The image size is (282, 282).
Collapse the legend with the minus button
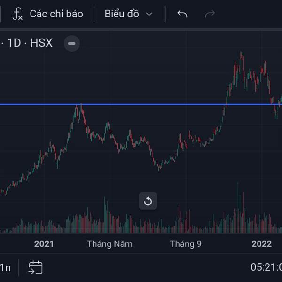(72, 43)
